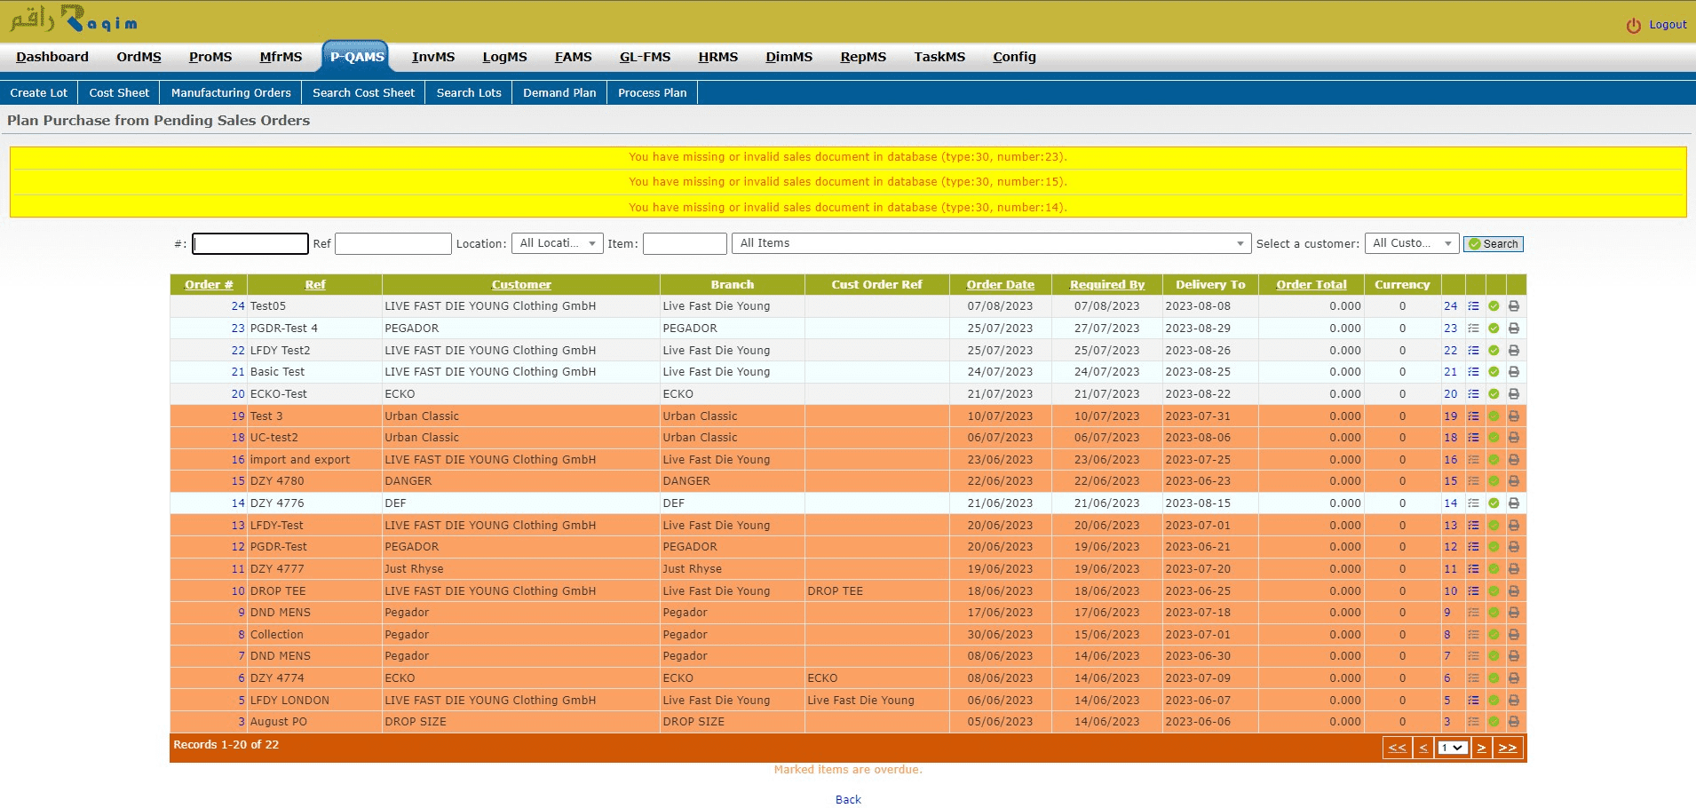Switch to the InvMS module tab

(x=432, y=57)
